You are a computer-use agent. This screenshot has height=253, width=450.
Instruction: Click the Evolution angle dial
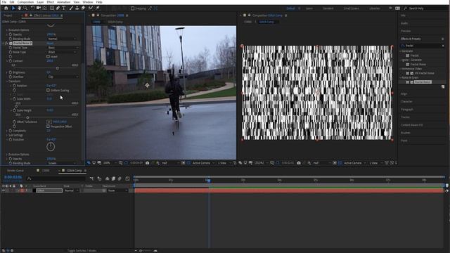click(x=51, y=147)
